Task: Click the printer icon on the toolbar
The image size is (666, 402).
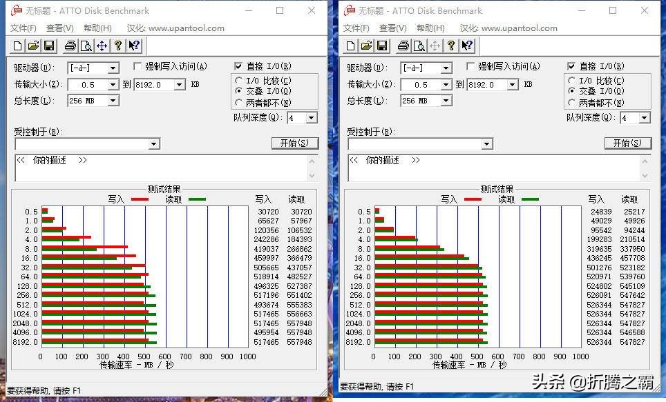Action: pos(71,46)
